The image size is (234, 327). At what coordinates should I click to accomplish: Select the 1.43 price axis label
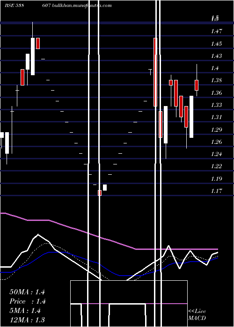[217, 56]
